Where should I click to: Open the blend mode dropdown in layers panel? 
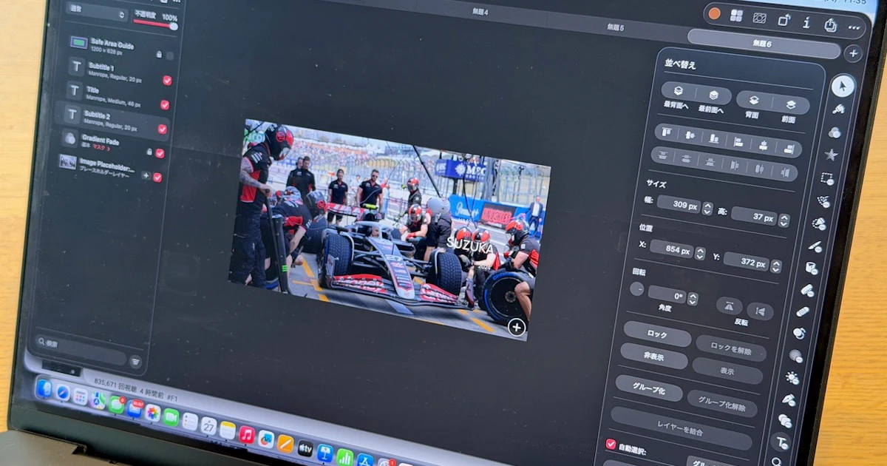pos(96,14)
